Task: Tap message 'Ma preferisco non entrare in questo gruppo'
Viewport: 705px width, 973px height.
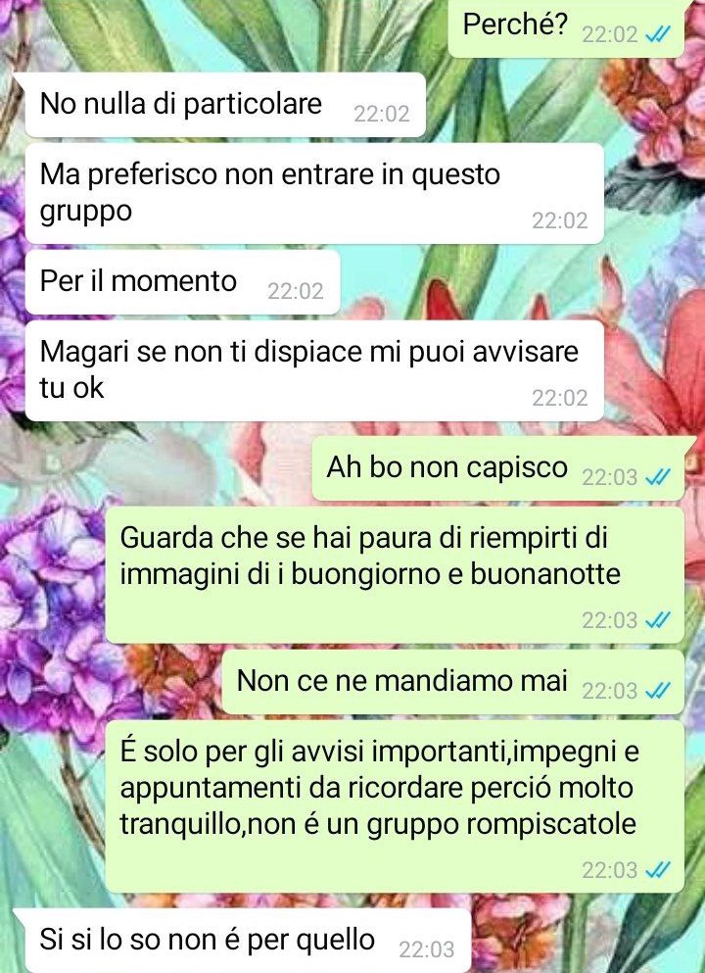Action: (314, 194)
